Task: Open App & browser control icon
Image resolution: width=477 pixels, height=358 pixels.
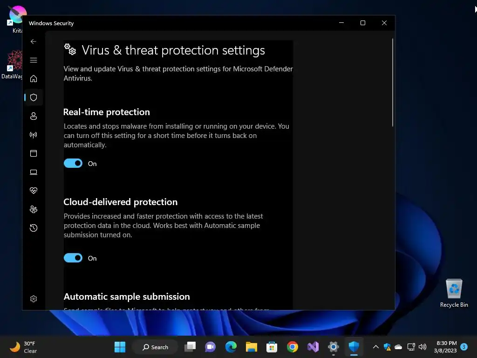Action: click(x=34, y=153)
